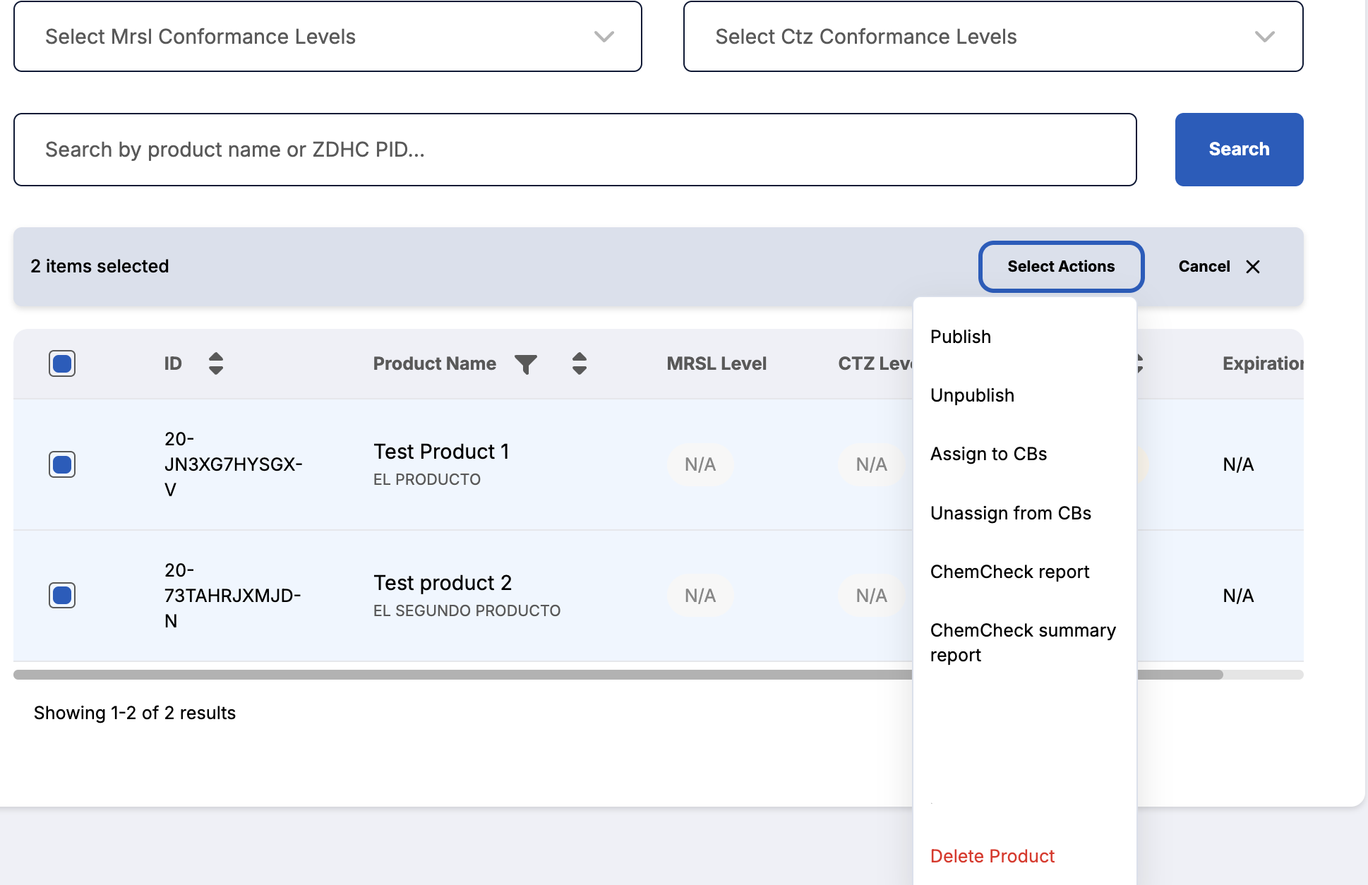Click MRSL Level N/A badge for Test Product 1
The image size is (1368, 885).
(700, 464)
